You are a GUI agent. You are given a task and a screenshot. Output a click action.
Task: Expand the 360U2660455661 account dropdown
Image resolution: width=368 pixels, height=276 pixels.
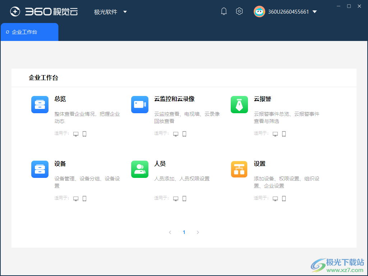(314, 11)
